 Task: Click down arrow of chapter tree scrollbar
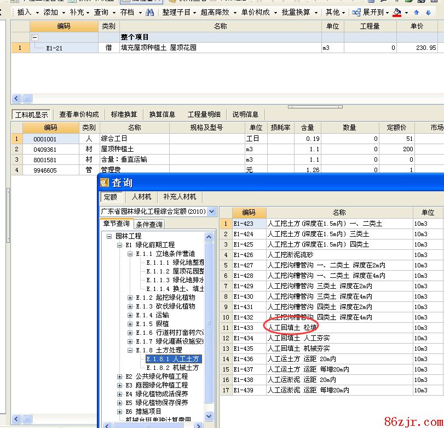209,415
